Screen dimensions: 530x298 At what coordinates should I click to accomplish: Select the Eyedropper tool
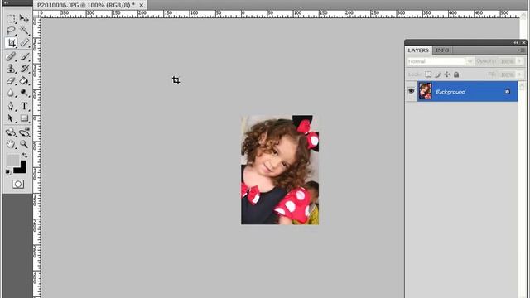pos(24,43)
